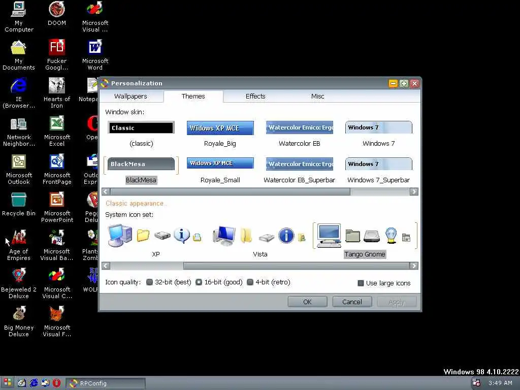Launch Big Money Deluxe icon
The width and height of the screenshot is (520, 390).
19,321
